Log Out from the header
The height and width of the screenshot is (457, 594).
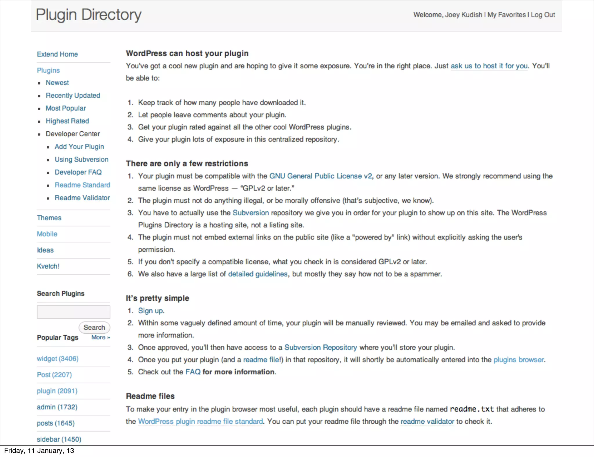543,15
